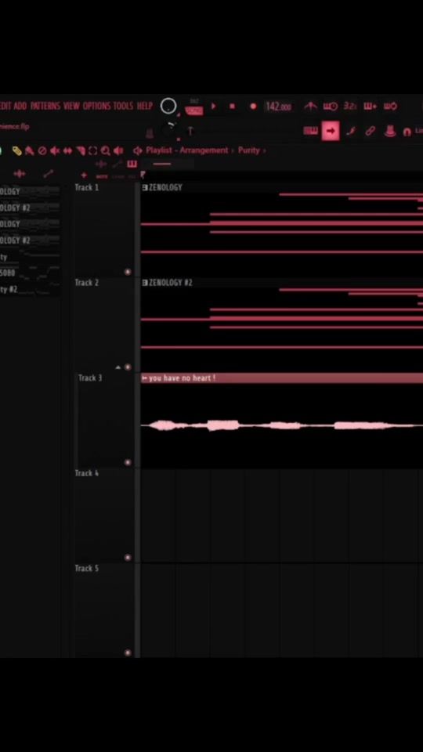Viewport: 423px width, 752px height.
Task: Open the HELP menu
Action: point(144,106)
